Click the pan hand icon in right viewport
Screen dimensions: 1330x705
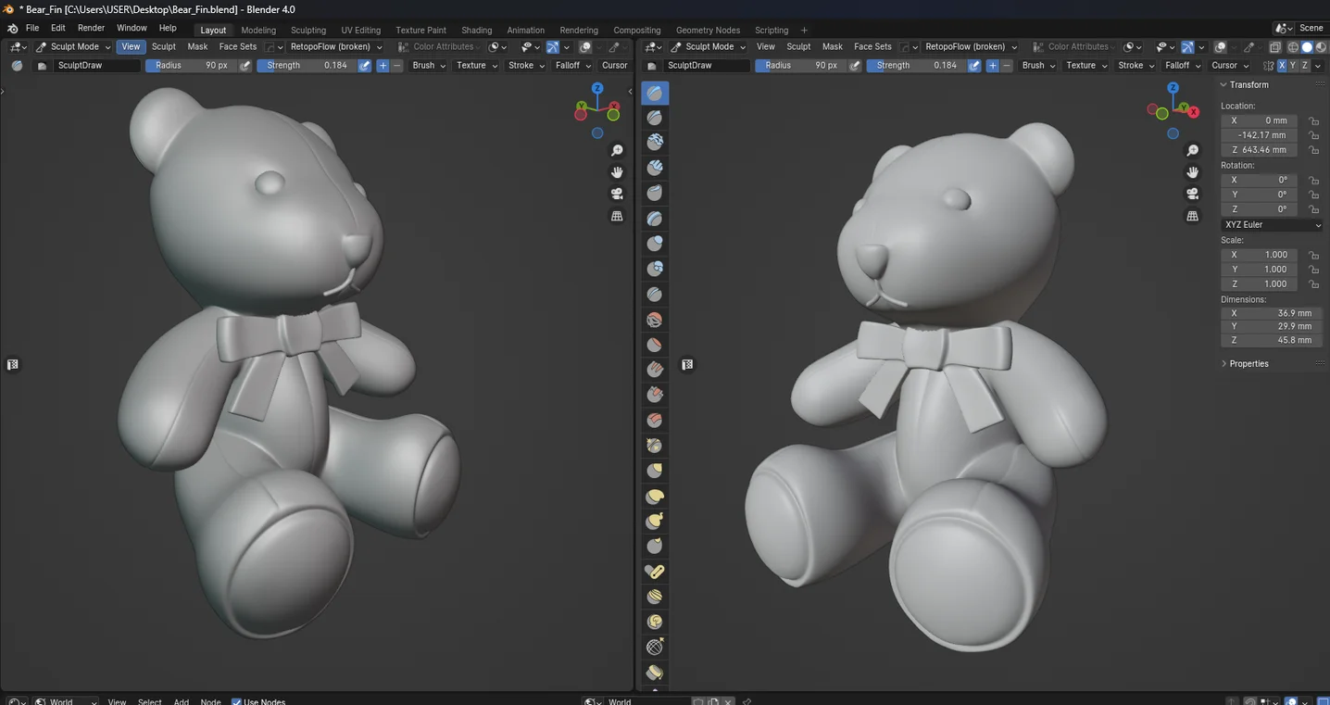[1193, 172]
